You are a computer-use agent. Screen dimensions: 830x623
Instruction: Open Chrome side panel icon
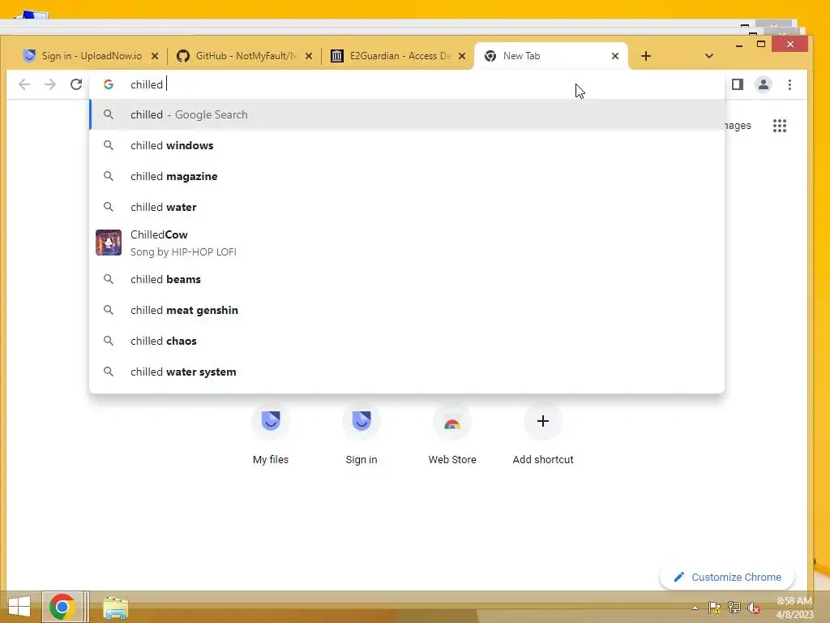[x=738, y=84]
